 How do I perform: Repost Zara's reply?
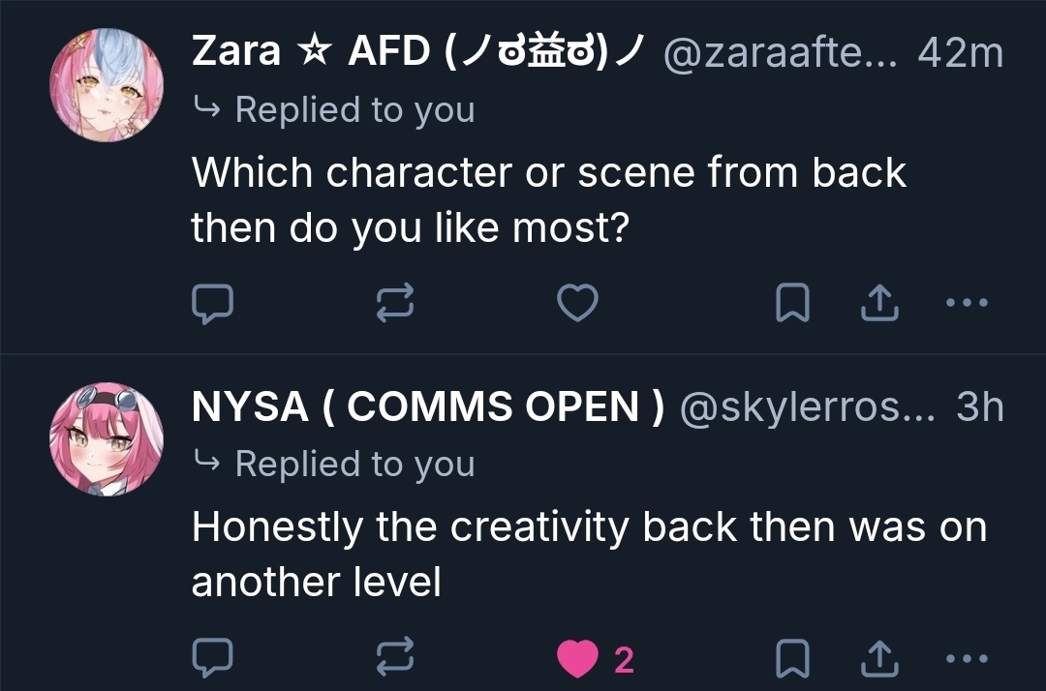click(x=395, y=304)
